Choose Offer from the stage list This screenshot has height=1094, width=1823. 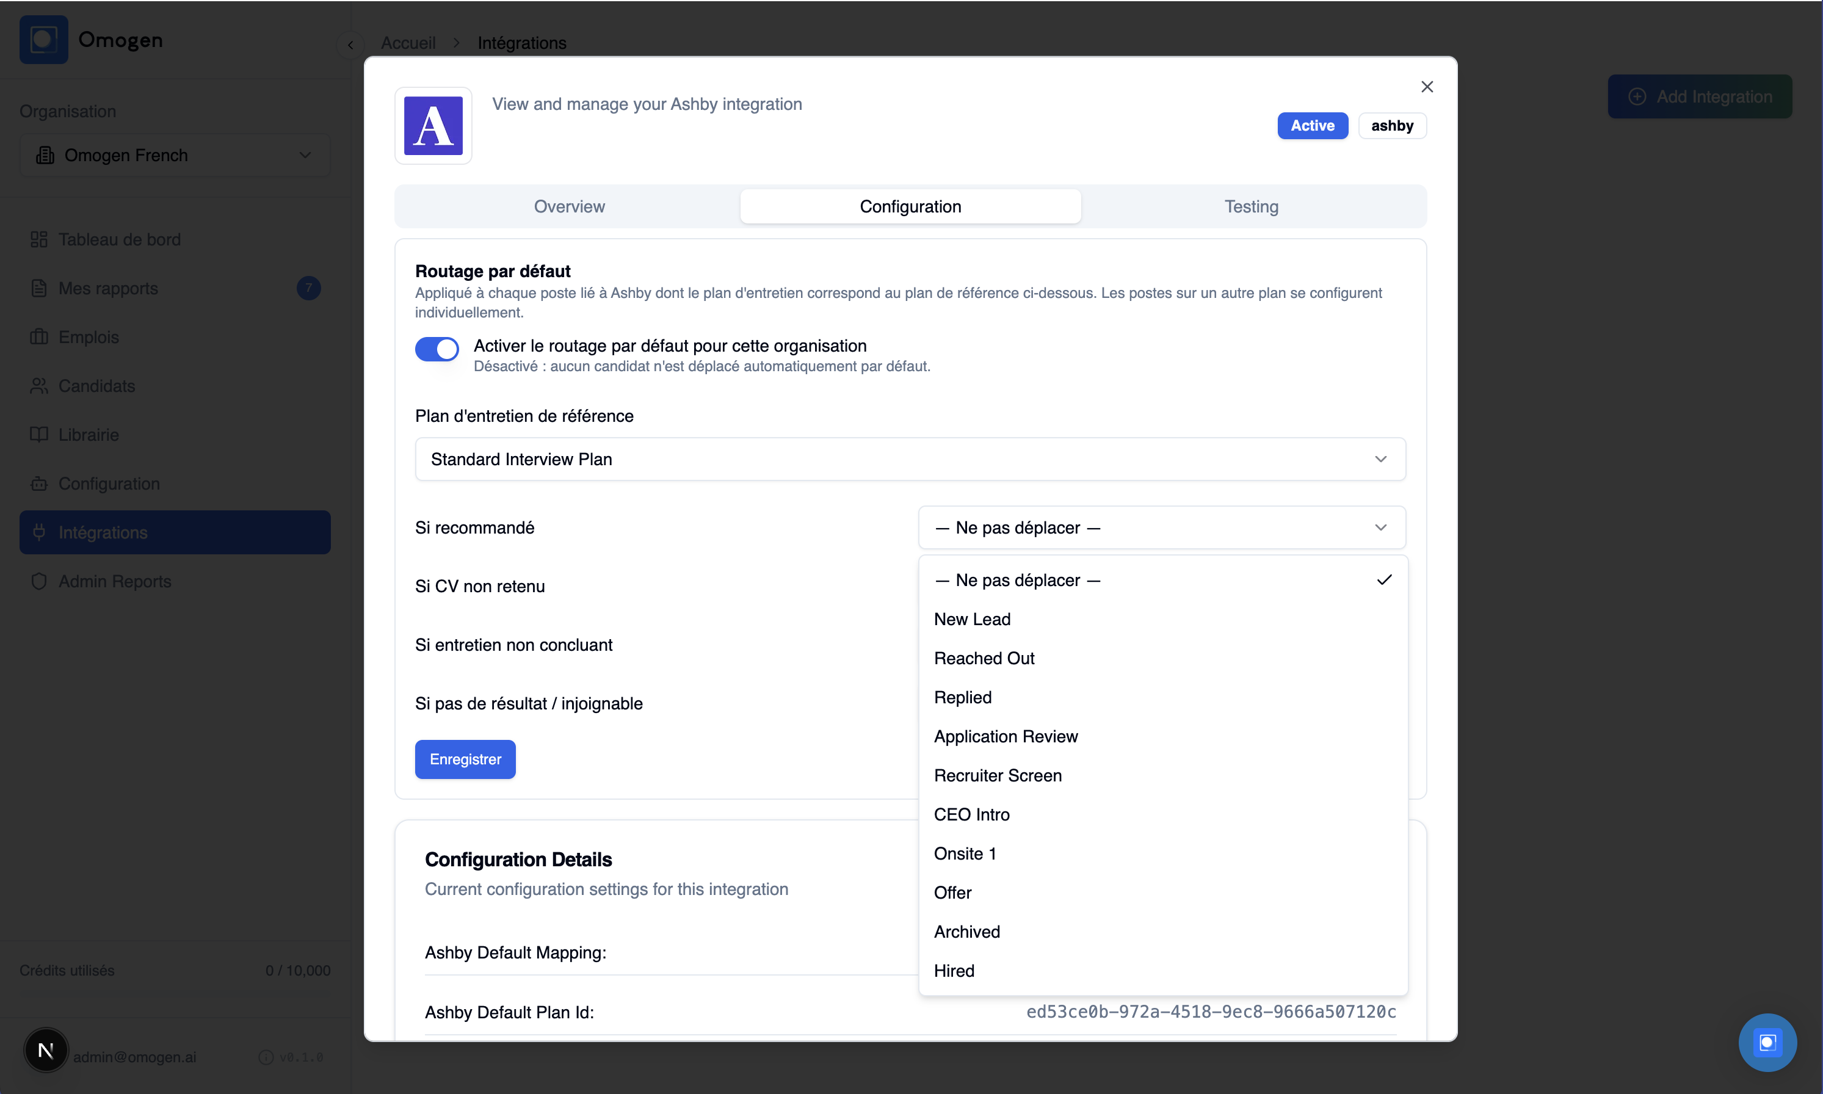[1162, 893]
